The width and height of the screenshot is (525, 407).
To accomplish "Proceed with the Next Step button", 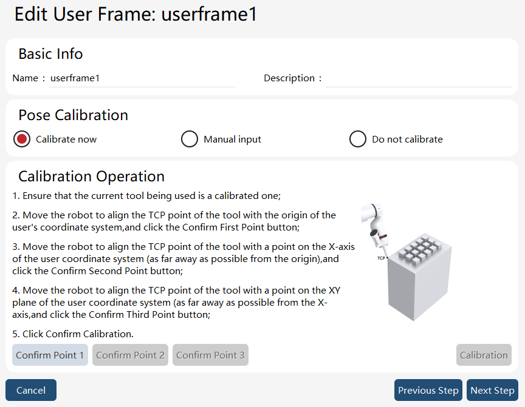I will coord(492,390).
